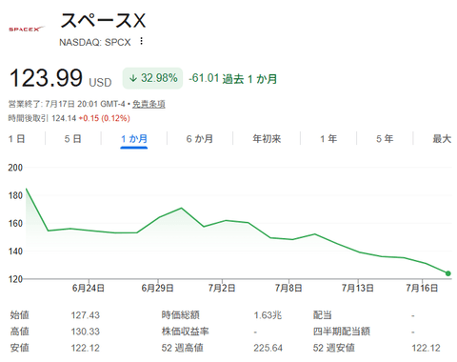Click the 配当 label
Screen dimensions: 457x362
(323, 315)
